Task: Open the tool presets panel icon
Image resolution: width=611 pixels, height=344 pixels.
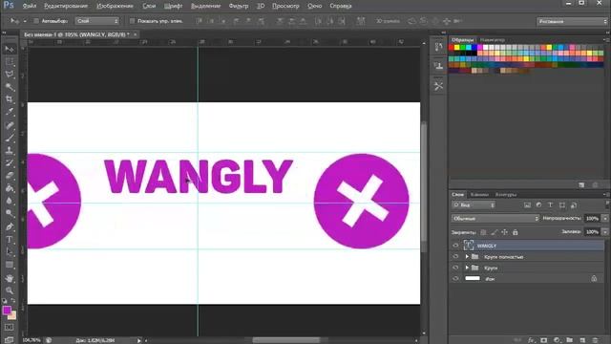Action: (438, 86)
